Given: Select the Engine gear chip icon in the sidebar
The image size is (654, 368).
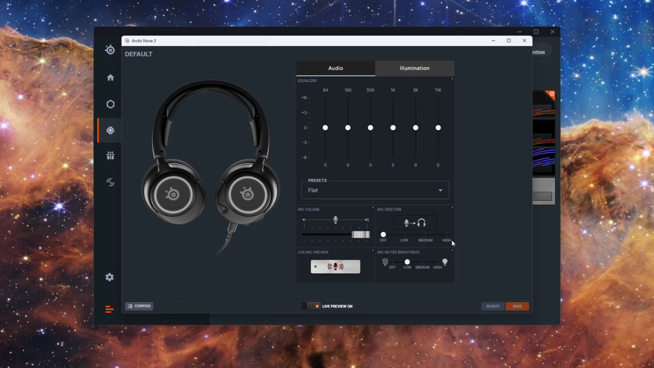Looking at the screenshot, I should [x=110, y=130].
